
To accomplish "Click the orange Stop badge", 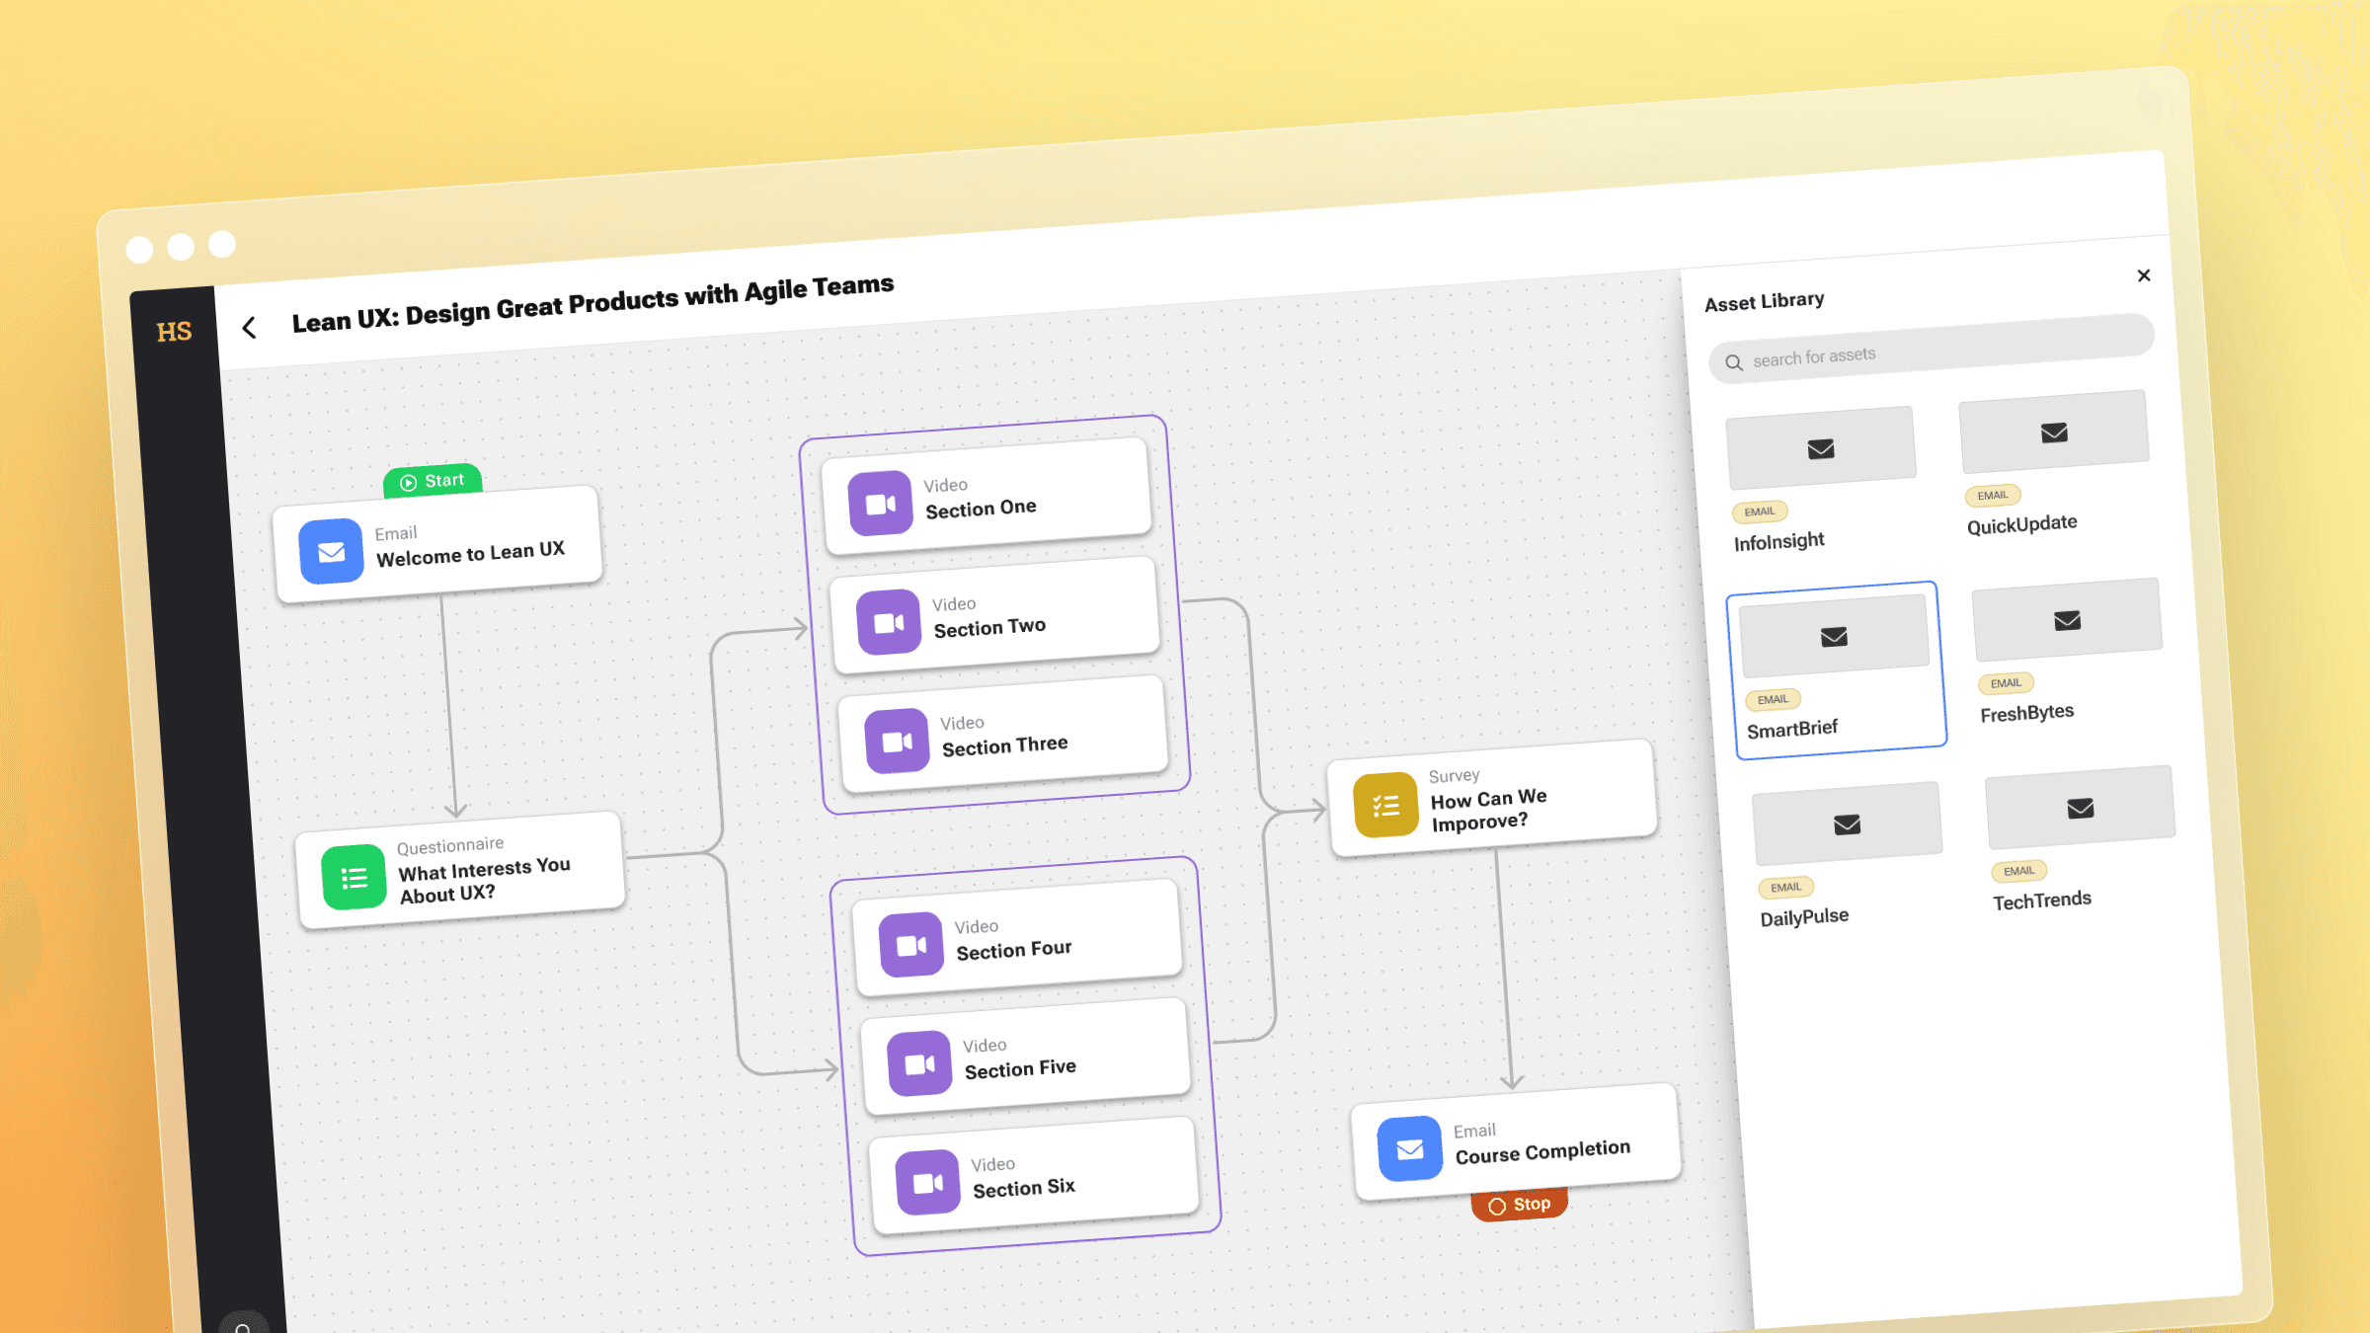I will pos(1519,1205).
